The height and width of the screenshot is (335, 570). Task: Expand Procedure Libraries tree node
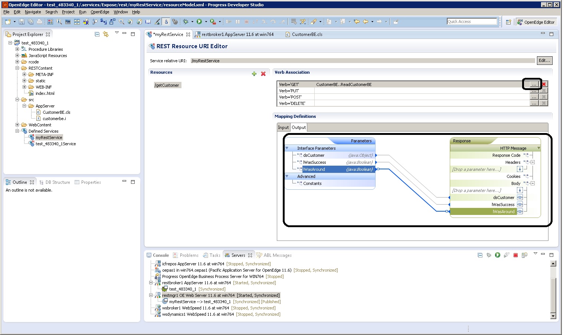17,49
